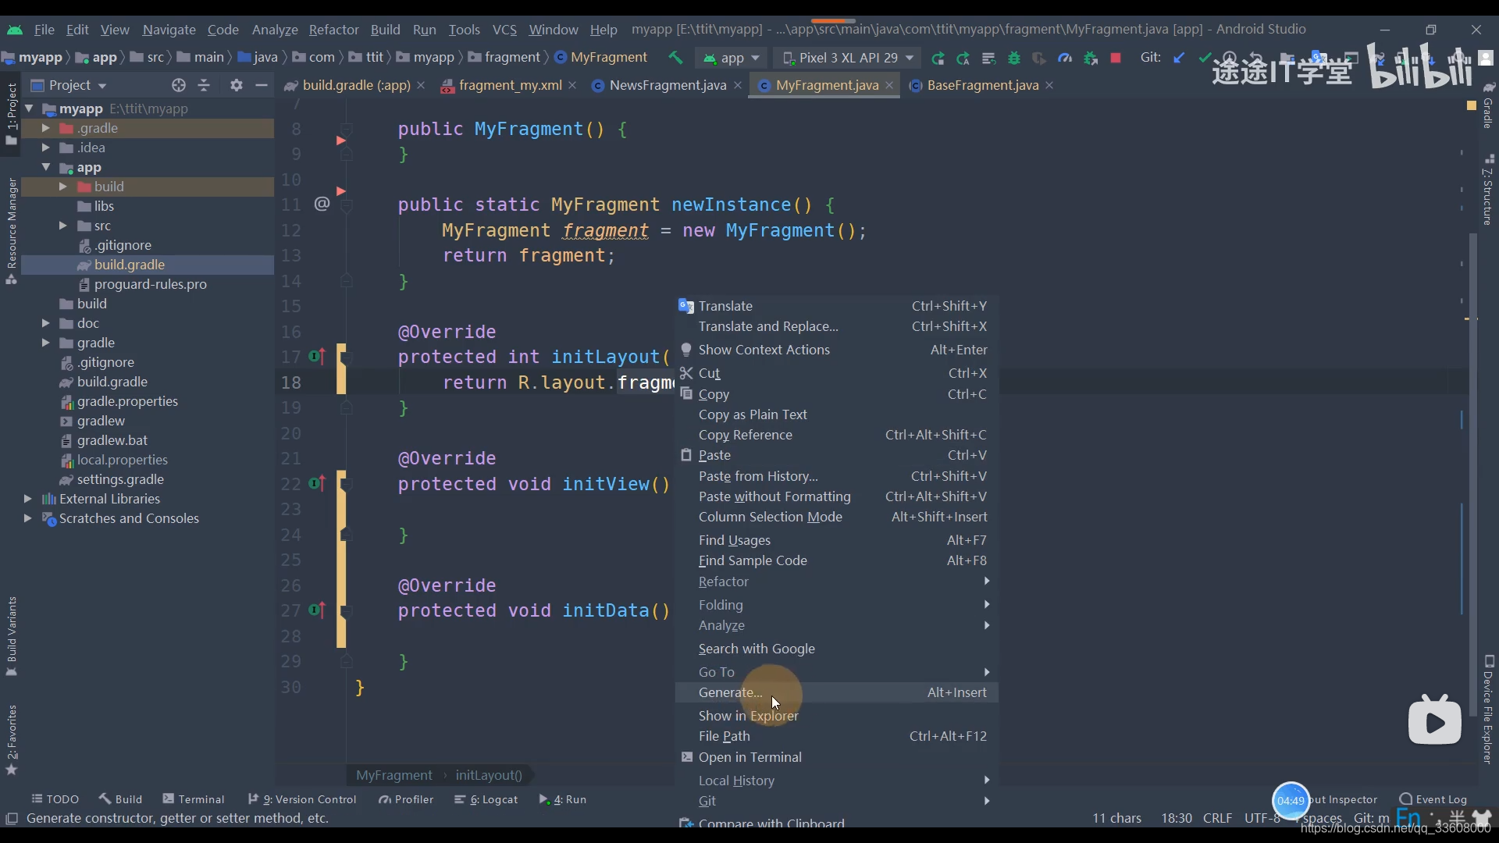Choose Find Usages in context menu

click(x=836, y=540)
